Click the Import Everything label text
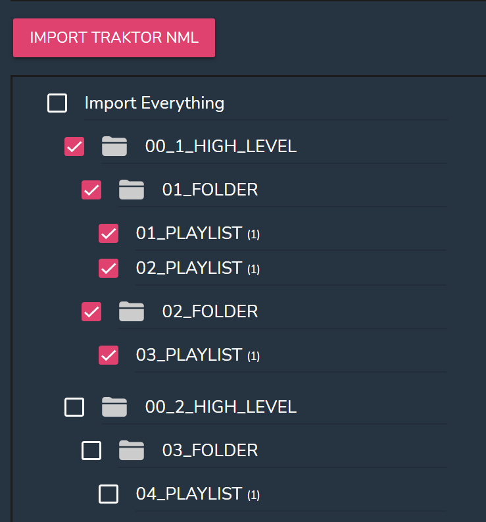 click(155, 103)
